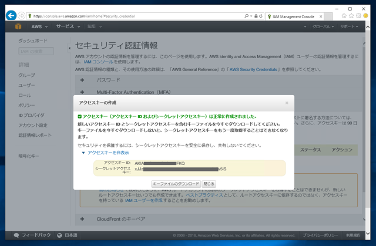Select アカウント設定 in the sidebar
Image resolution: width=376 pixels, height=246 pixels.
coord(33,125)
